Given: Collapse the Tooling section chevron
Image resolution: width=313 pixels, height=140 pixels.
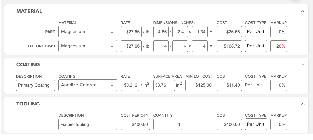Looking at the screenshot, I should [302, 104].
